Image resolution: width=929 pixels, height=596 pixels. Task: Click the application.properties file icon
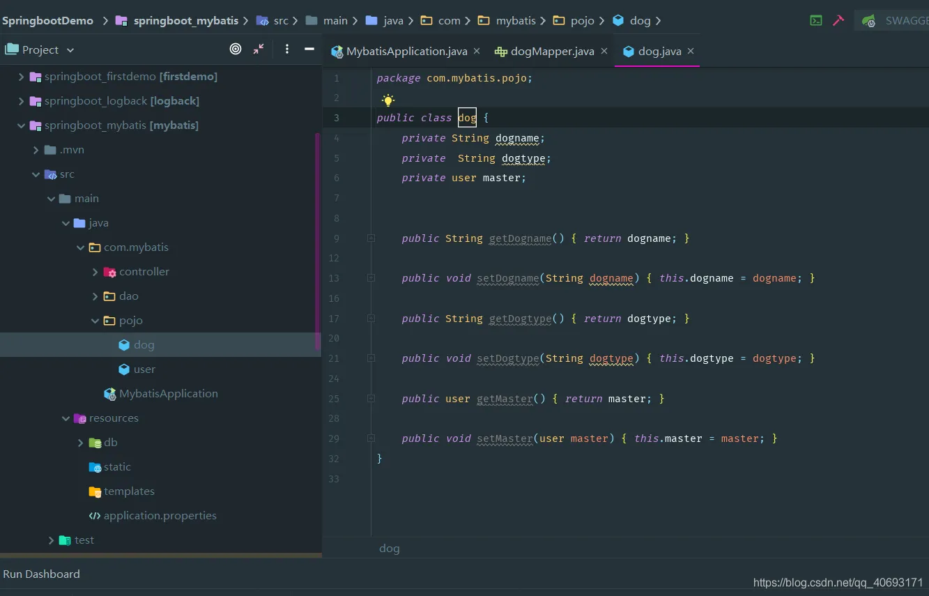tap(95, 516)
